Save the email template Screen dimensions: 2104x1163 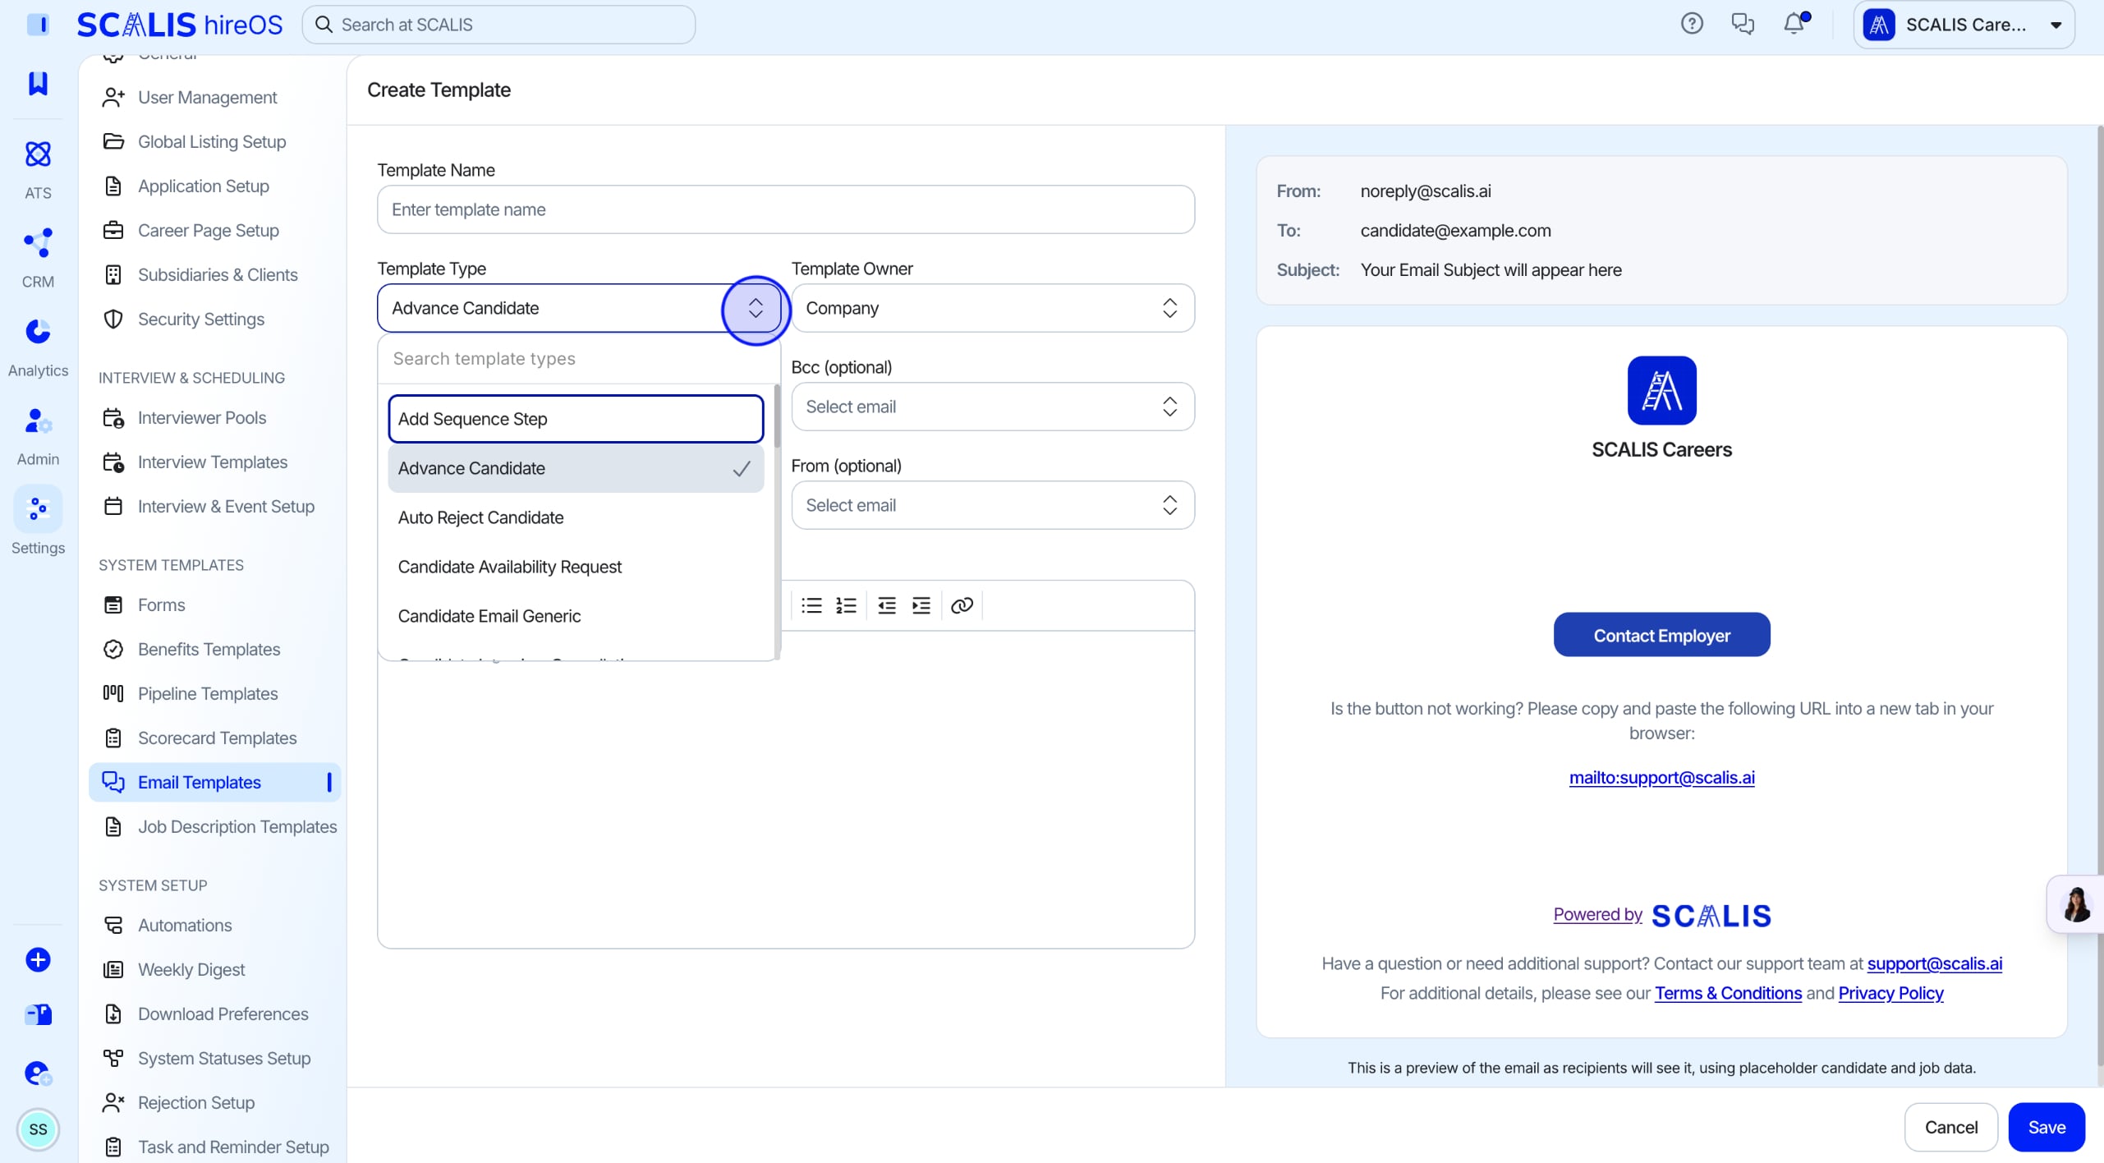(x=2047, y=1127)
